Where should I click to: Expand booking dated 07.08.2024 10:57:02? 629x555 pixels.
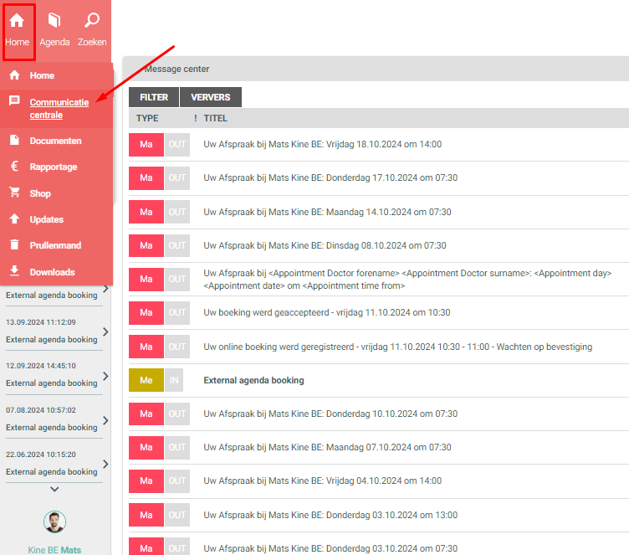(105, 420)
